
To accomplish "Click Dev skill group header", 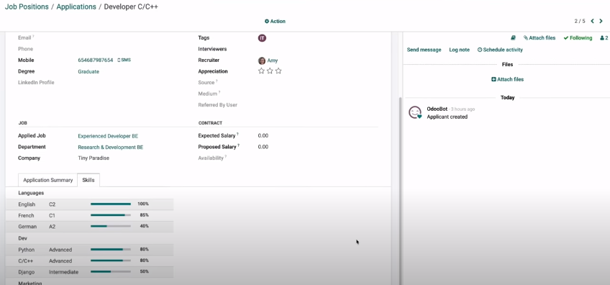I will point(22,238).
